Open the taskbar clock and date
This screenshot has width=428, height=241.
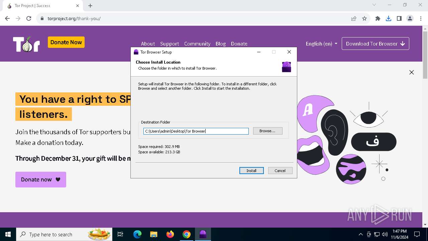[x=400, y=234]
